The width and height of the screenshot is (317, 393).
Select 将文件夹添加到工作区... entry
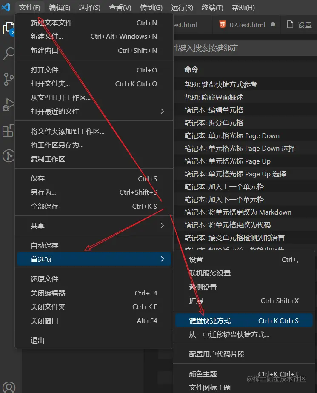[94, 131]
